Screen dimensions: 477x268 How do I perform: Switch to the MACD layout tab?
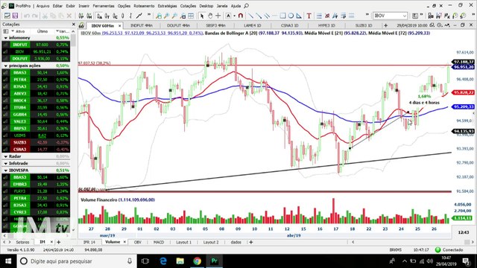pyautogui.click(x=159, y=242)
